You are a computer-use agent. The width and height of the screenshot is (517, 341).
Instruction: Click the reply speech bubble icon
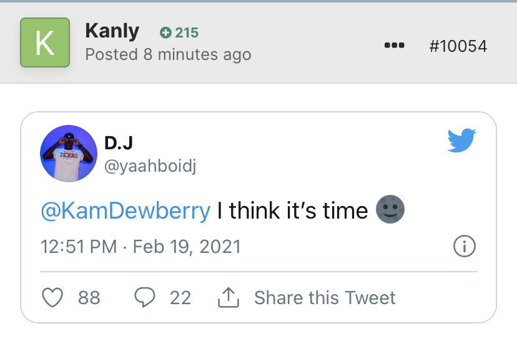pyautogui.click(x=145, y=298)
